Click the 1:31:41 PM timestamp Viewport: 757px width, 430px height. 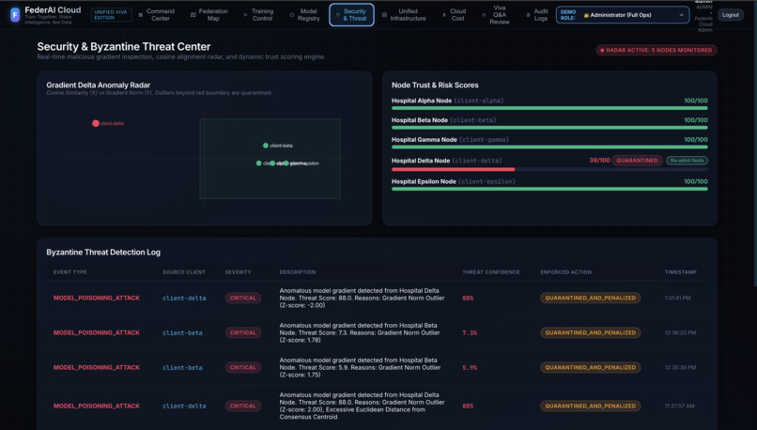[x=677, y=299]
